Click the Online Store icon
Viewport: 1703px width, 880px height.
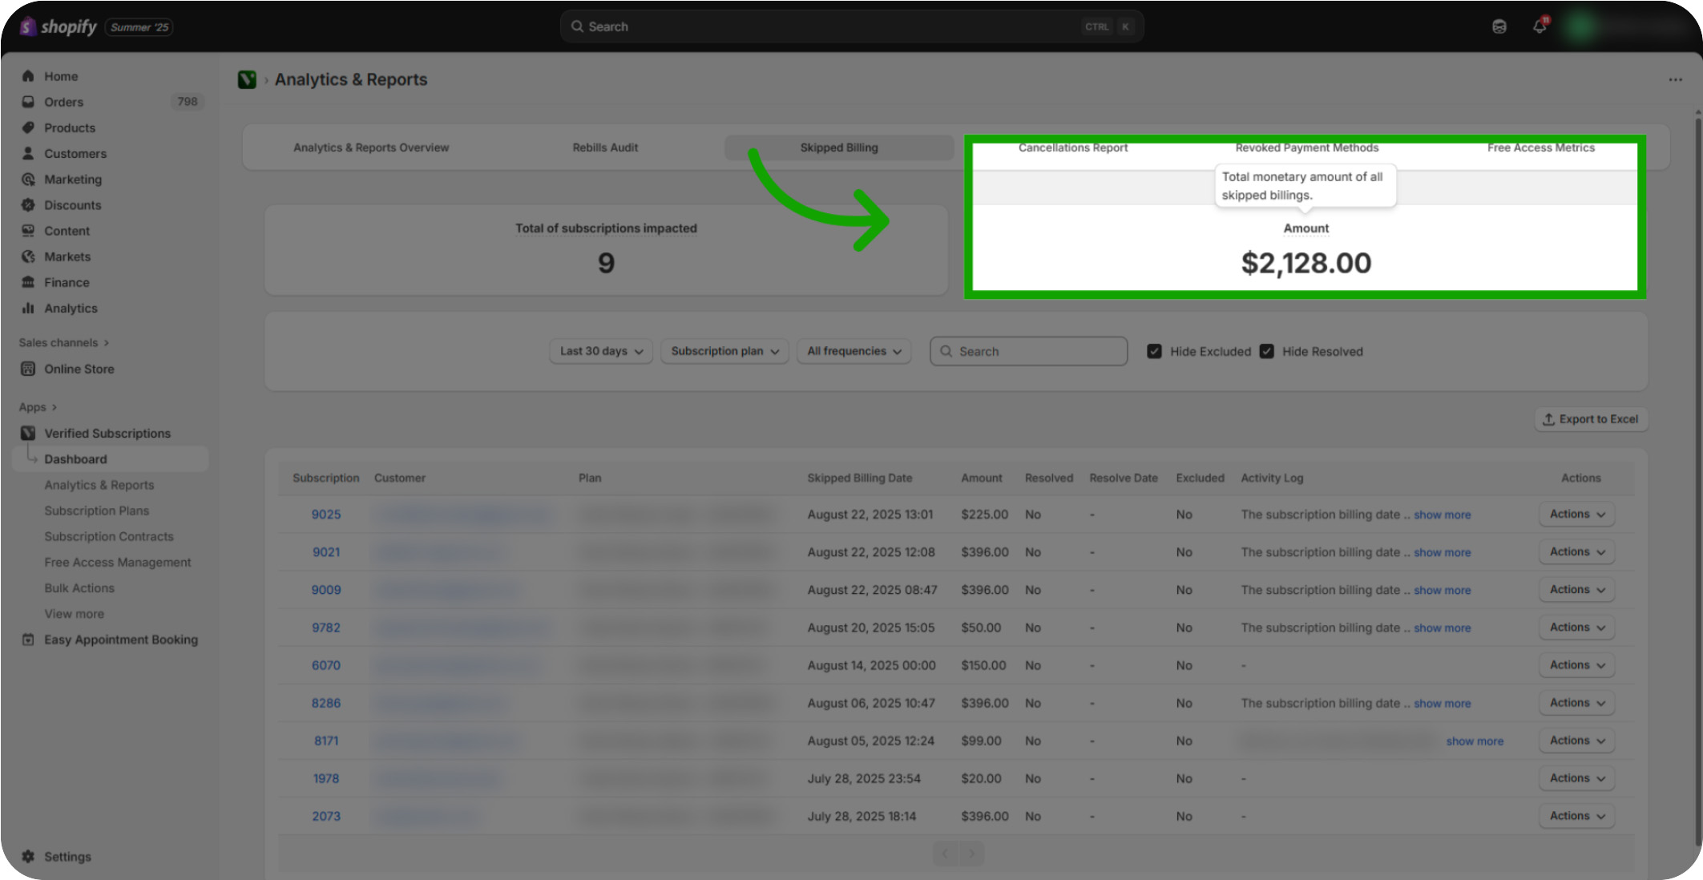pos(28,369)
